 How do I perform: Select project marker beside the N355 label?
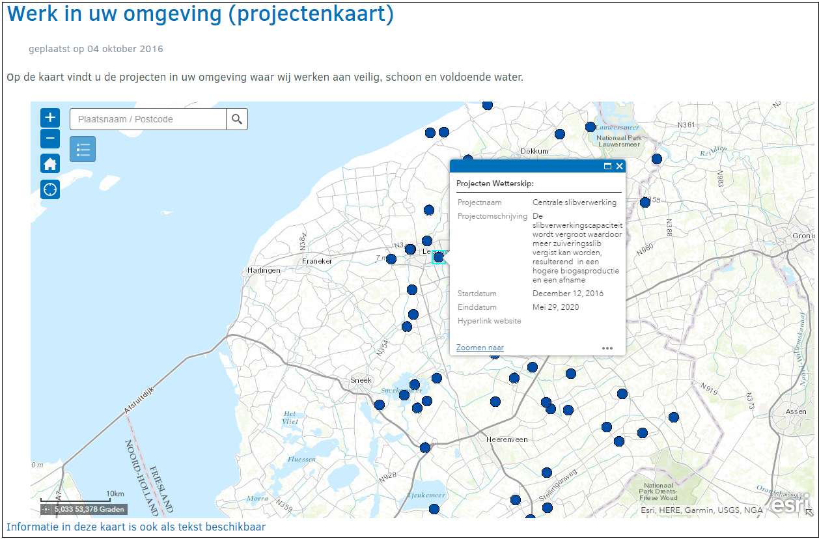point(645,202)
